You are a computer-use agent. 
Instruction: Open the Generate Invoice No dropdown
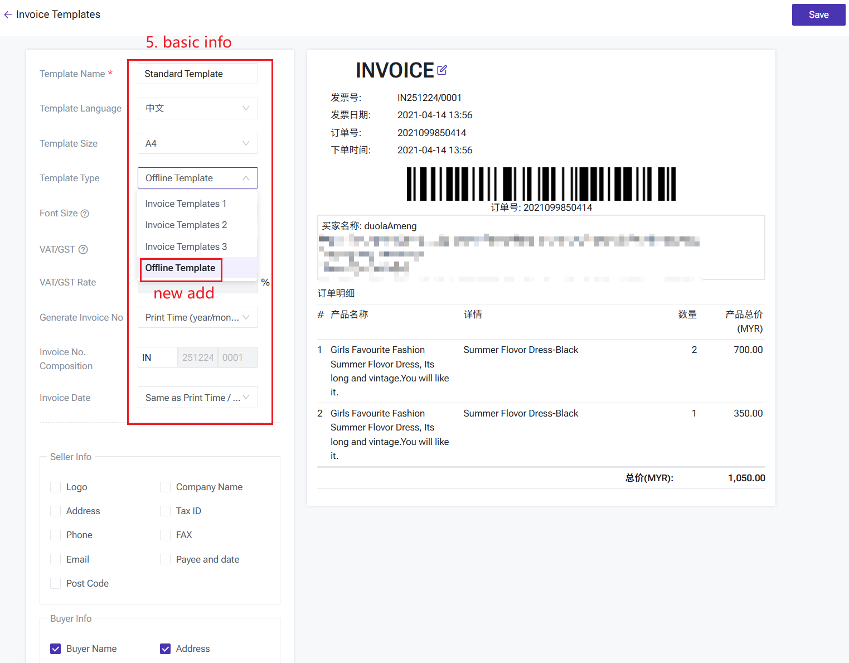[x=197, y=317]
